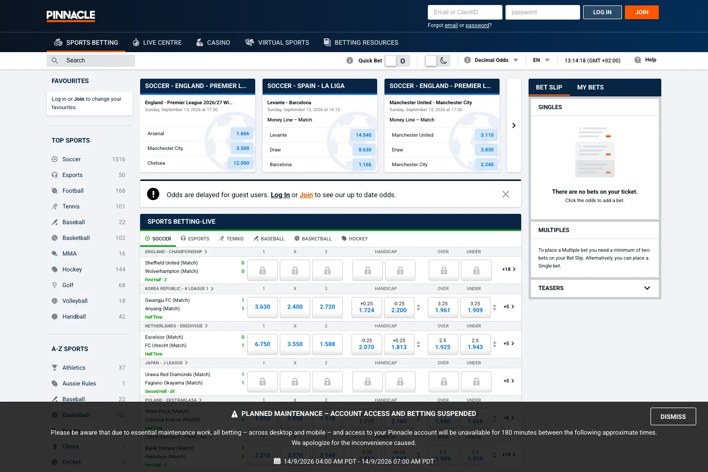The height and width of the screenshot is (472, 708).
Task: Select Gwangju FC home odds 3.630
Action: pyautogui.click(x=263, y=307)
